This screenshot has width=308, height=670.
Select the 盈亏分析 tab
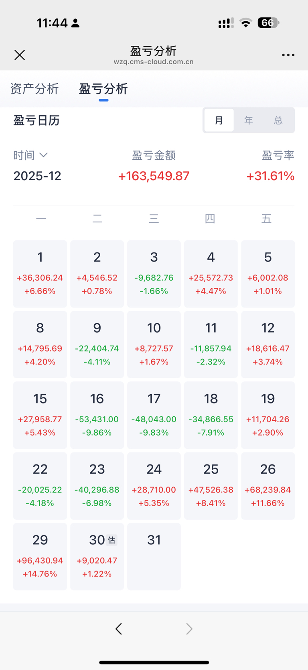103,89
